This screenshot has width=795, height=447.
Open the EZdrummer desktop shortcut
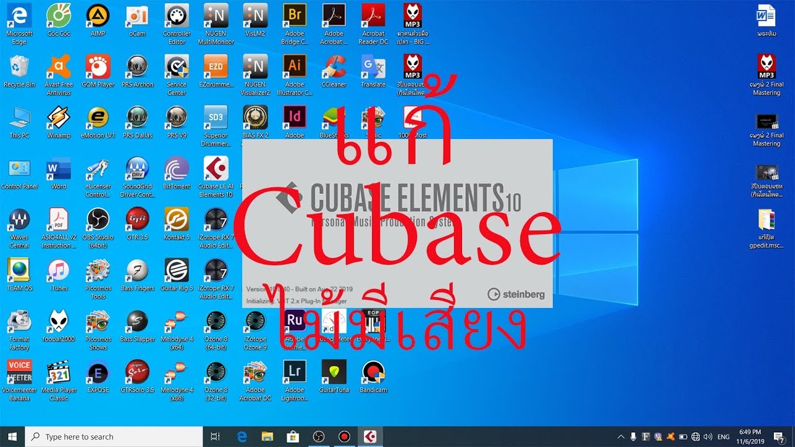click(216, 71)
